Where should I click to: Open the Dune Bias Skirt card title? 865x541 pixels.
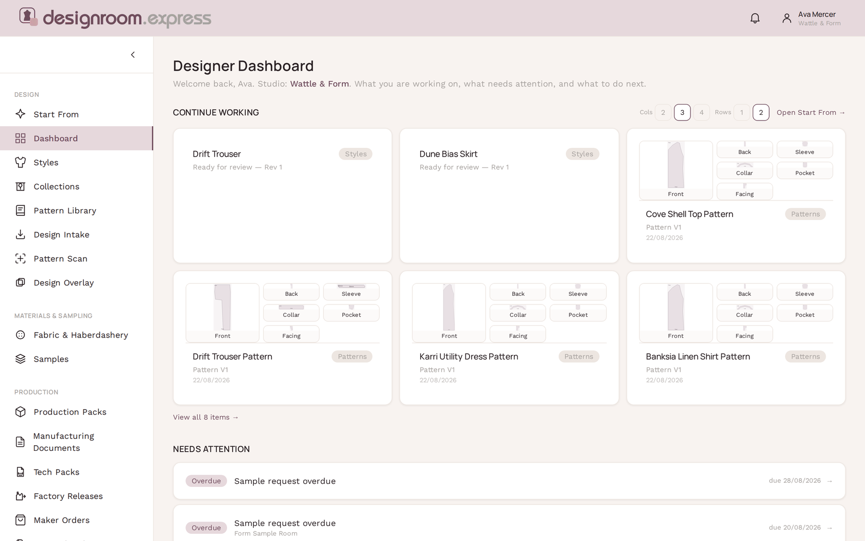(448, 154)
